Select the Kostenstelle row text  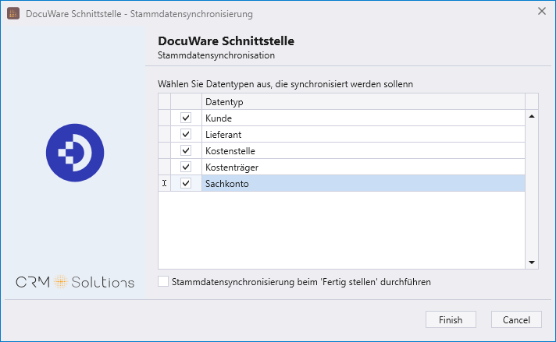point(230,151)
